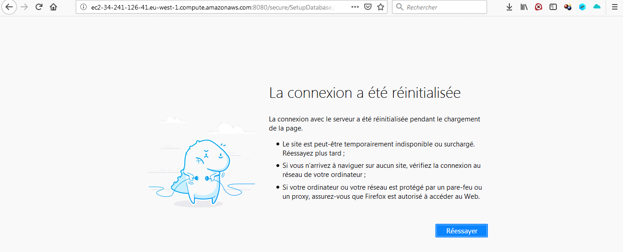Open the page actions three-dot menu
This screenshot has width=623, height=252.
tap(355, 7)
